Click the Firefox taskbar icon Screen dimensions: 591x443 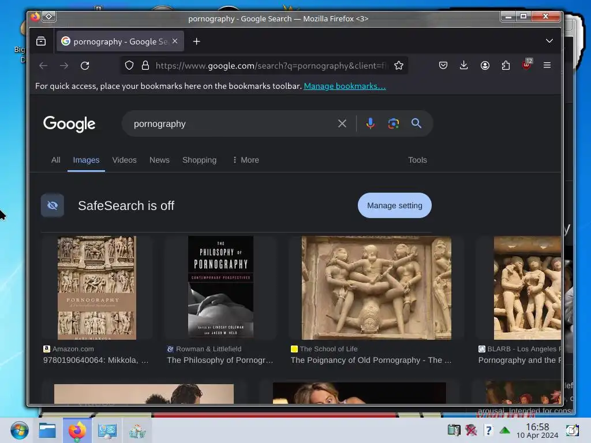77,430
